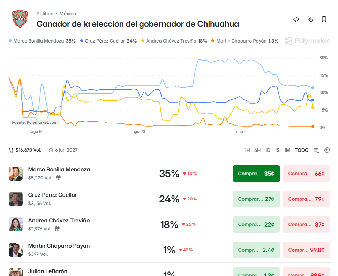Open the México category link
338x276 pixels.
coord(68,14)
